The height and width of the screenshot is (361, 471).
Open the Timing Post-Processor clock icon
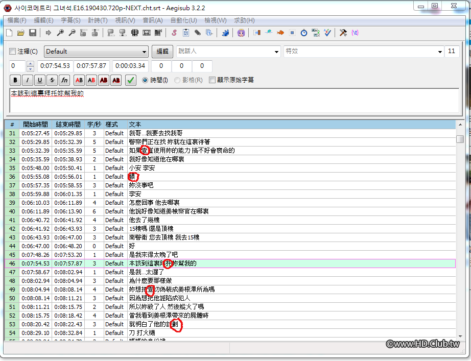[x=304, y=33]
